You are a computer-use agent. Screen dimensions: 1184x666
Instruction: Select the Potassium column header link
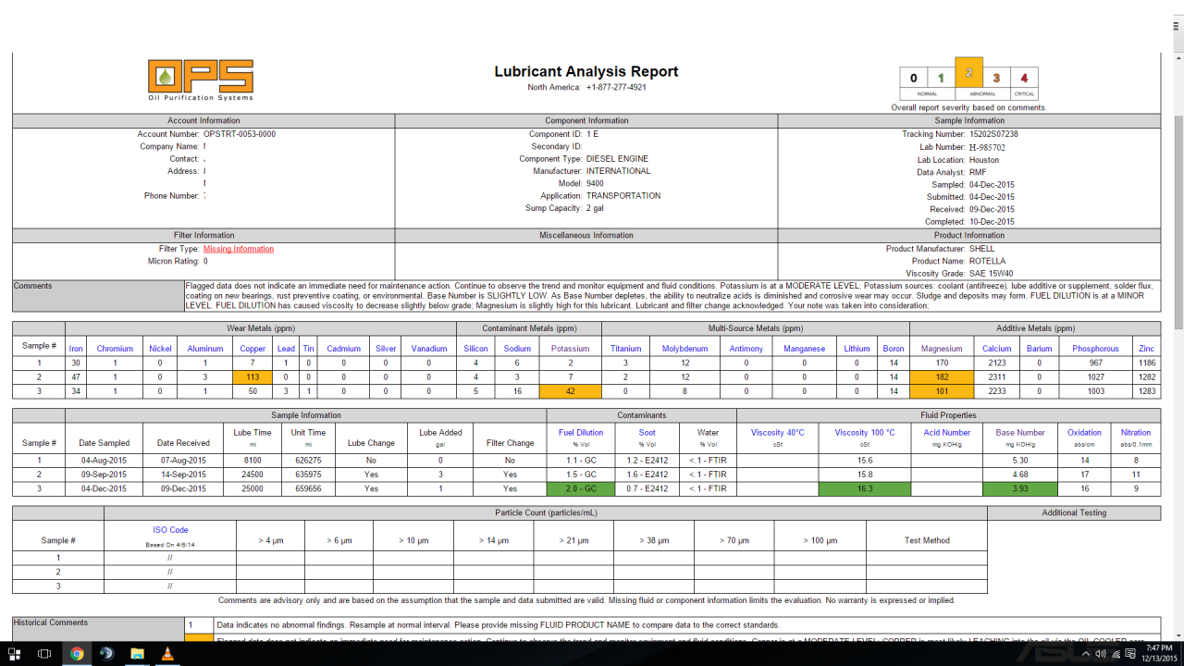(x=569, y=349)
